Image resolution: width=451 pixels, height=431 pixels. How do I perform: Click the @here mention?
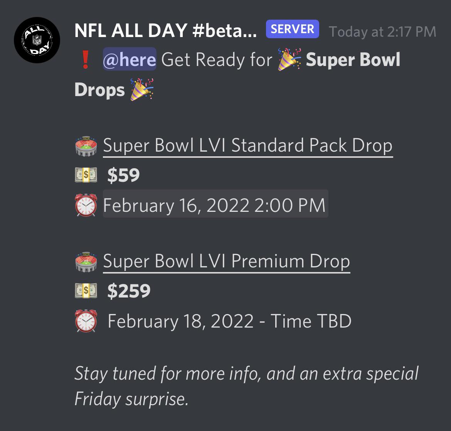(x=130, y=60)
